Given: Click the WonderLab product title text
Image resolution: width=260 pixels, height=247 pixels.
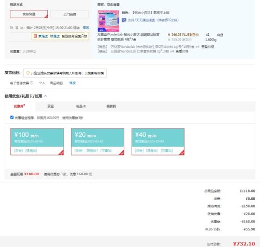Looking at the screenshot, I should point(128,37).
